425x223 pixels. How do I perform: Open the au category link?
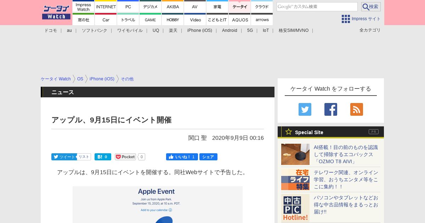(x=69, y=30)
